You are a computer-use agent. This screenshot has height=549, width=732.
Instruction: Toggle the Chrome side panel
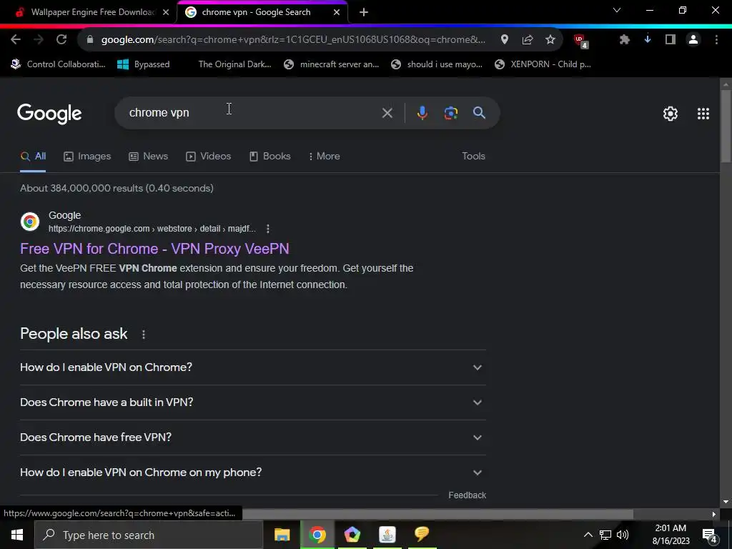click(x=671, y=40)
